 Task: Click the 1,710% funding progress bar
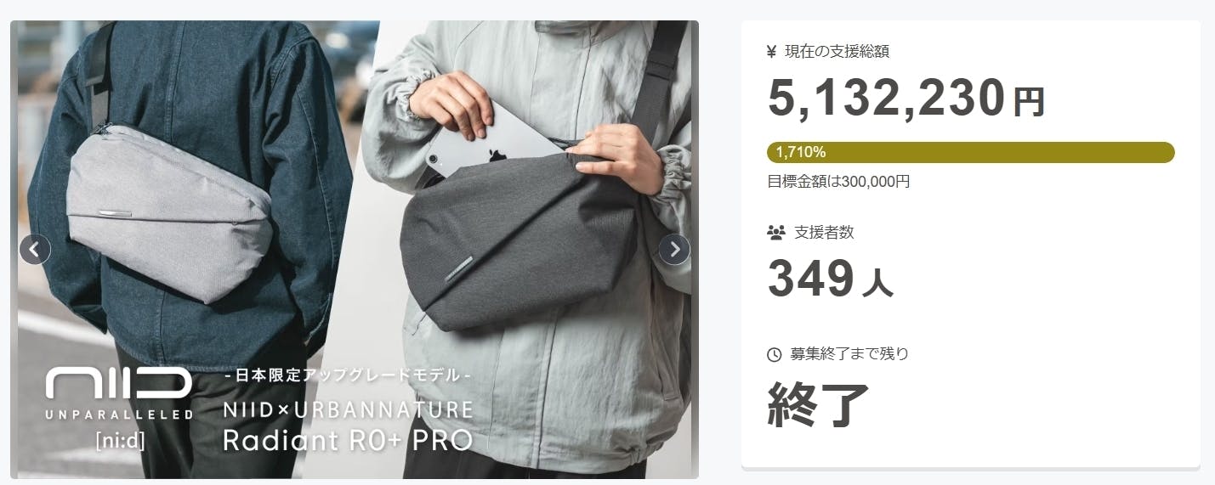(x=970, y=152)
